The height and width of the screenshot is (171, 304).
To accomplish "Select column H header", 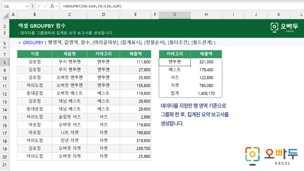I will (x=206, y=15).
